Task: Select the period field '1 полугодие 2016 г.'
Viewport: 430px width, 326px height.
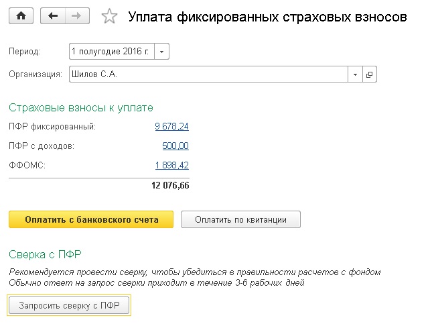Action: (112, 52)
